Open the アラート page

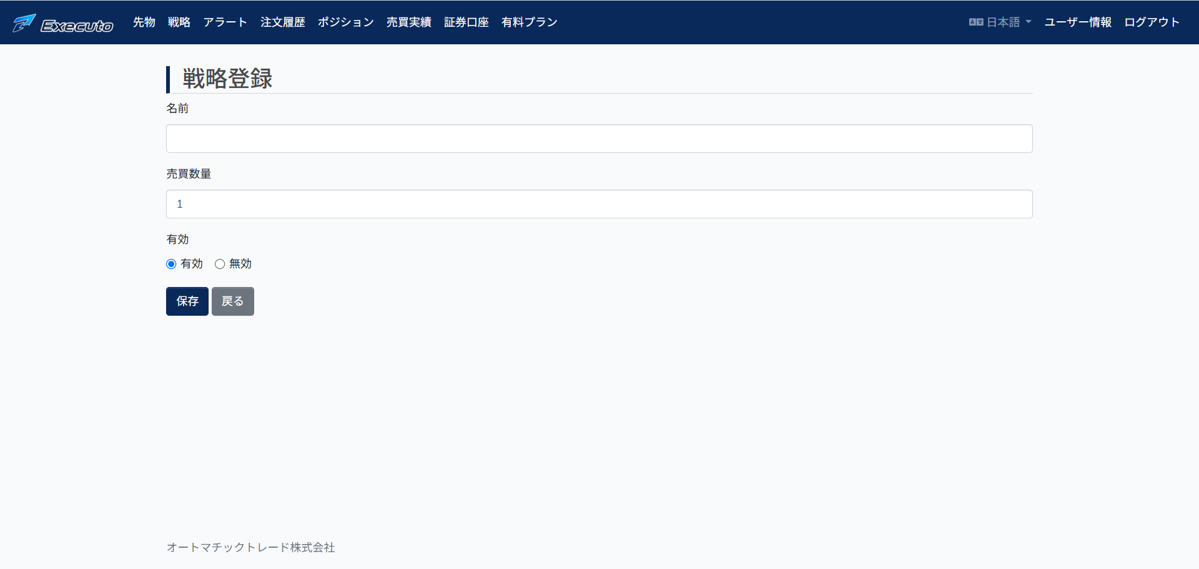(225, 22)
